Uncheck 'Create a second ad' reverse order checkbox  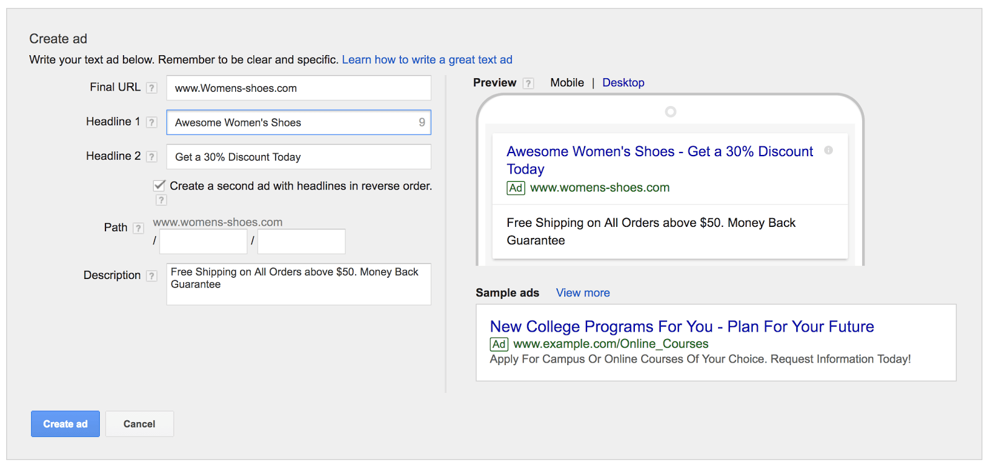click(160, 185)
